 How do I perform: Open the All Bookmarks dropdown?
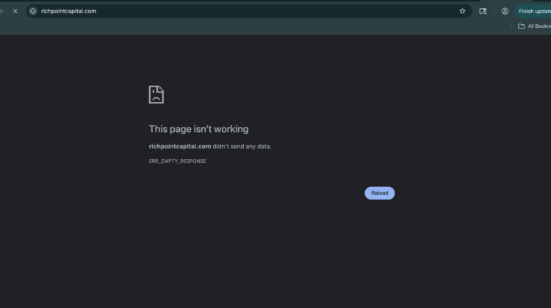point(537,26)
